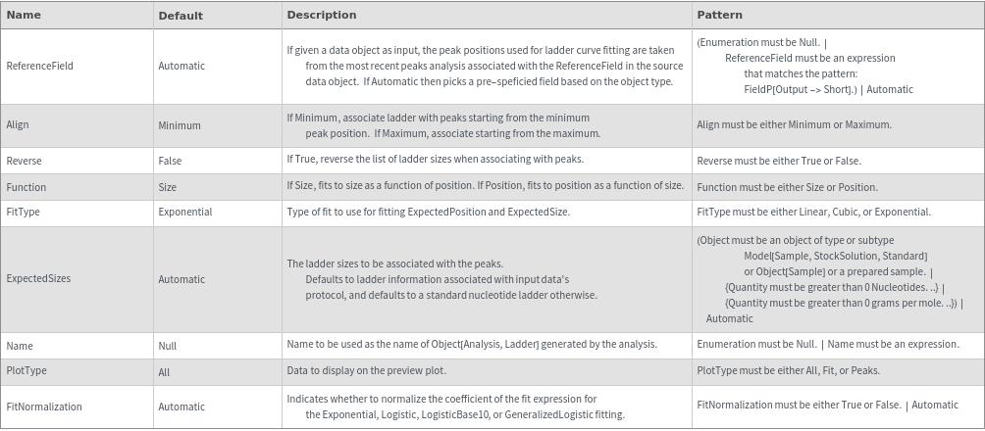
Task: Click the "Data to display on the preview plot" description
Action: tap(367, 371)
